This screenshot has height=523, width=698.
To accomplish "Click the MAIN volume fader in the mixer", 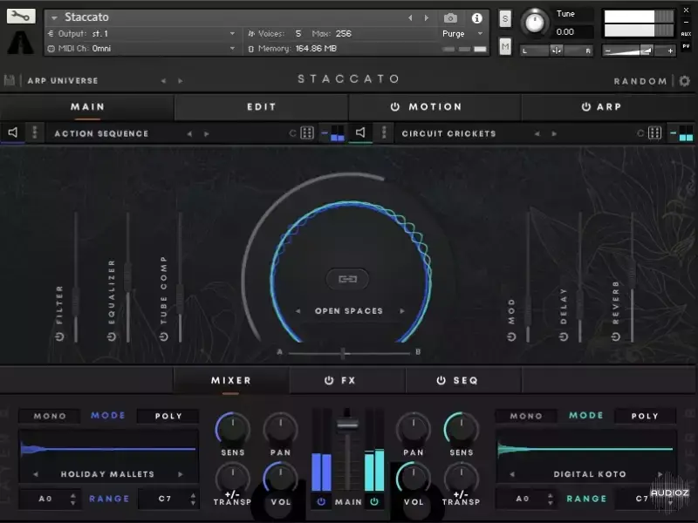I will pyautogui.click(x=347, y=423).
